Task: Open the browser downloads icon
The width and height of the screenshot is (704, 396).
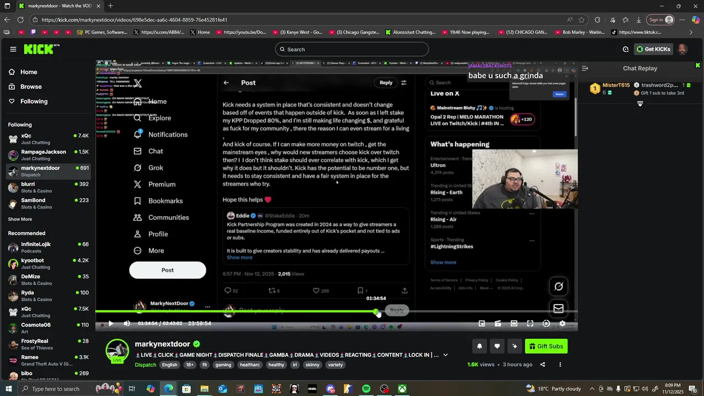Action: point(639,20)
